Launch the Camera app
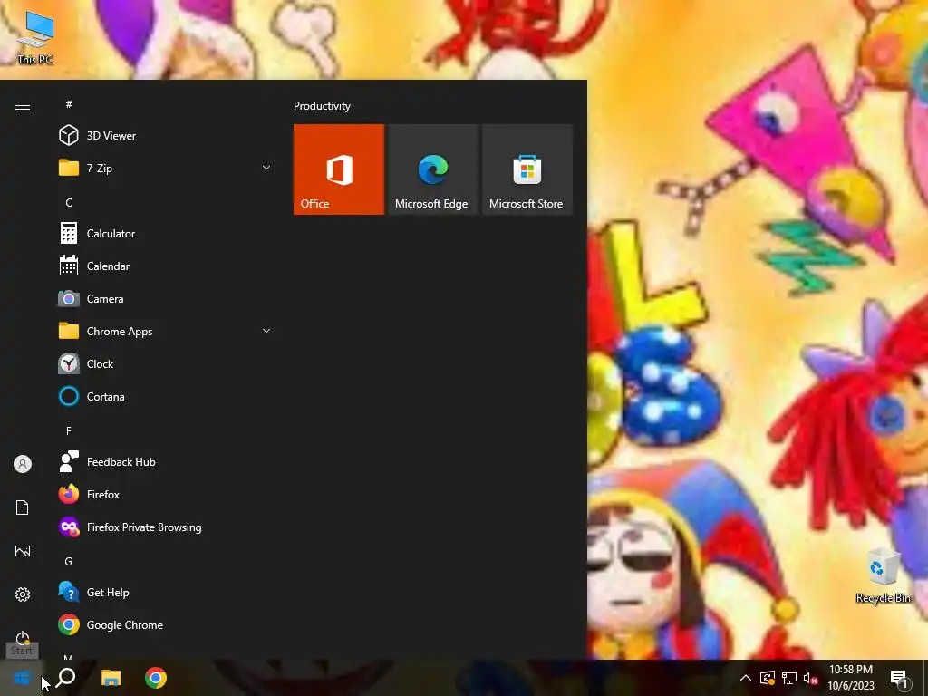Viewport: 928px width, 696px height. click(x=166, y=298)
